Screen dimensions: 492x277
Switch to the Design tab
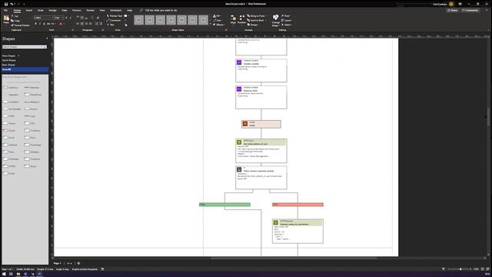pos(52,10)
